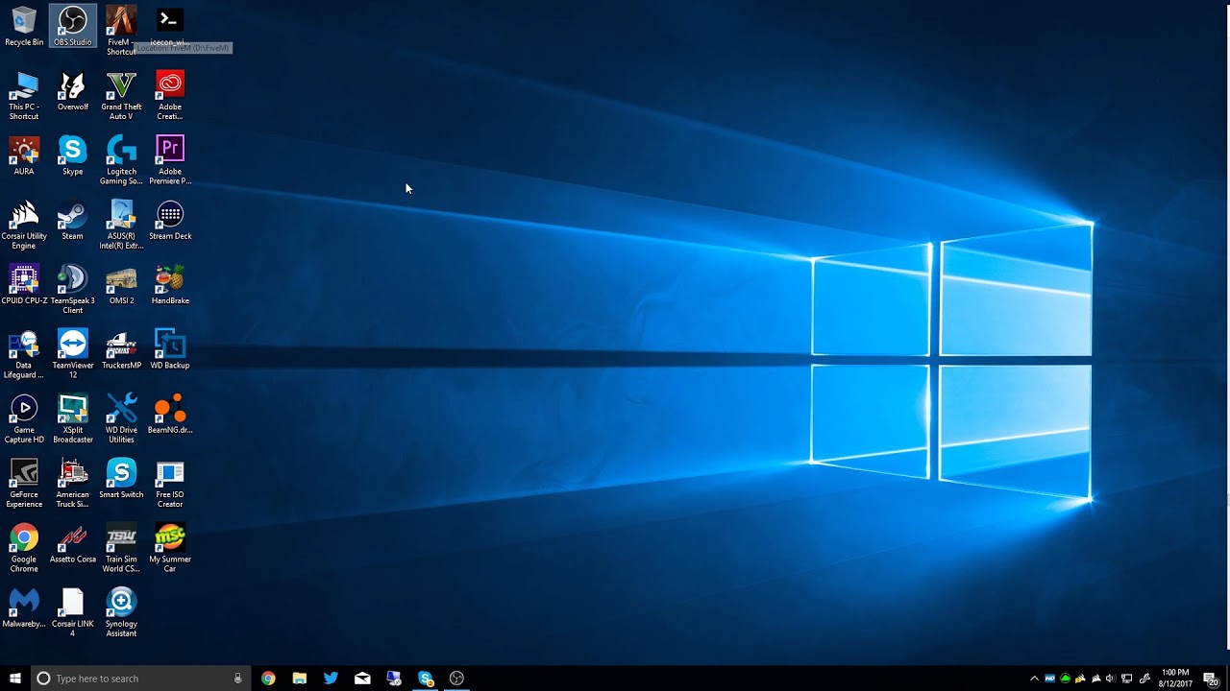This screenshot has height=691, width=1230.
Task: Open Chrome from the taskbar
Action: [268, 679]
